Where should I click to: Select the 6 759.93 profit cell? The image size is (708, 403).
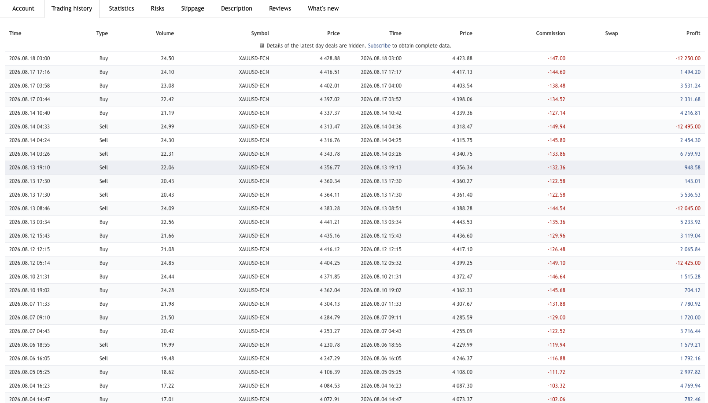point(690,154)
